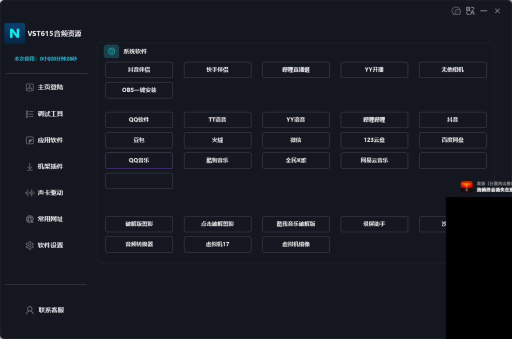Click the 破解版剪影 button
The height and width of the screenshot is (339, 512).
[139, 224]
